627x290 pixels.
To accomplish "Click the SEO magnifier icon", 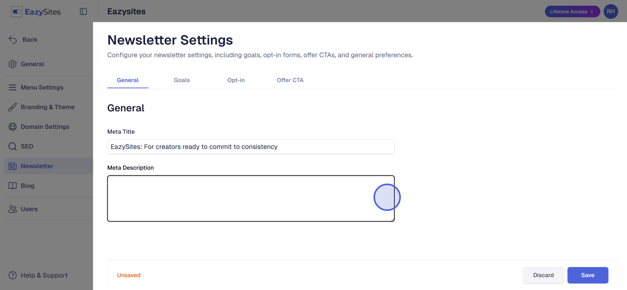I will pyautogui.click(x=13, y=146).
